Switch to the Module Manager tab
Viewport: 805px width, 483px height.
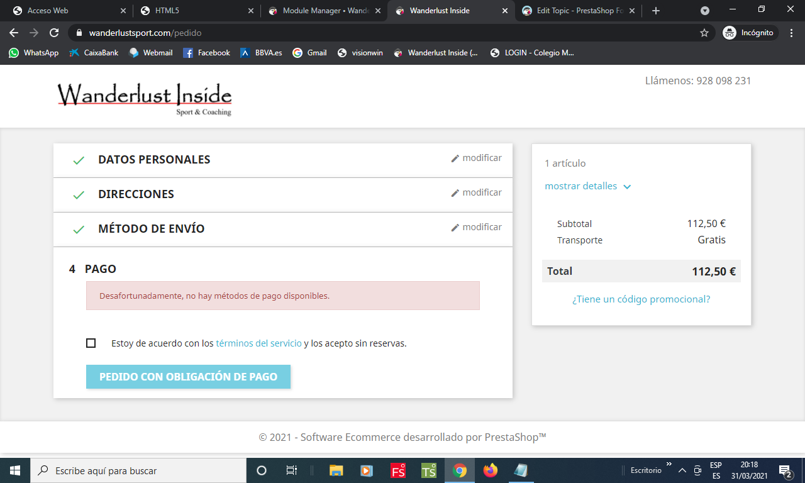point(325,11)
